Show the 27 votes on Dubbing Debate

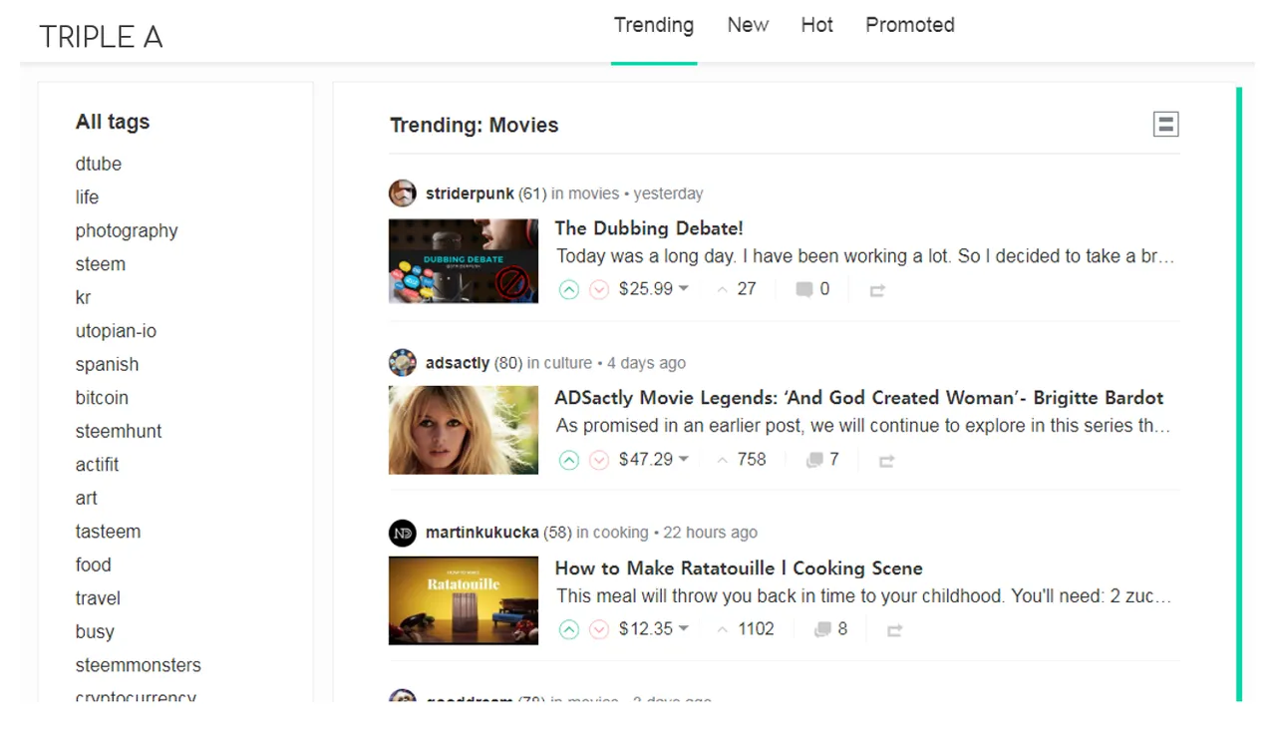[x=737, y=289]
